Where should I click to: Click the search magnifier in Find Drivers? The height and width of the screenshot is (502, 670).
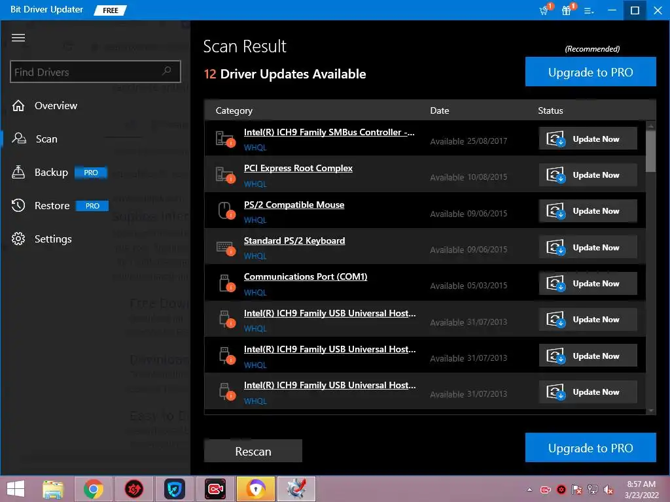point(167,71)
